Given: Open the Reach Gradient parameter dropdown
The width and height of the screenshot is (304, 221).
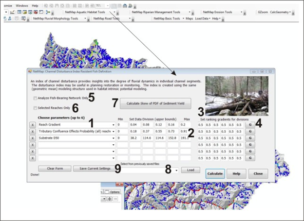Looking at the screenshot, I should pos(114,125).
